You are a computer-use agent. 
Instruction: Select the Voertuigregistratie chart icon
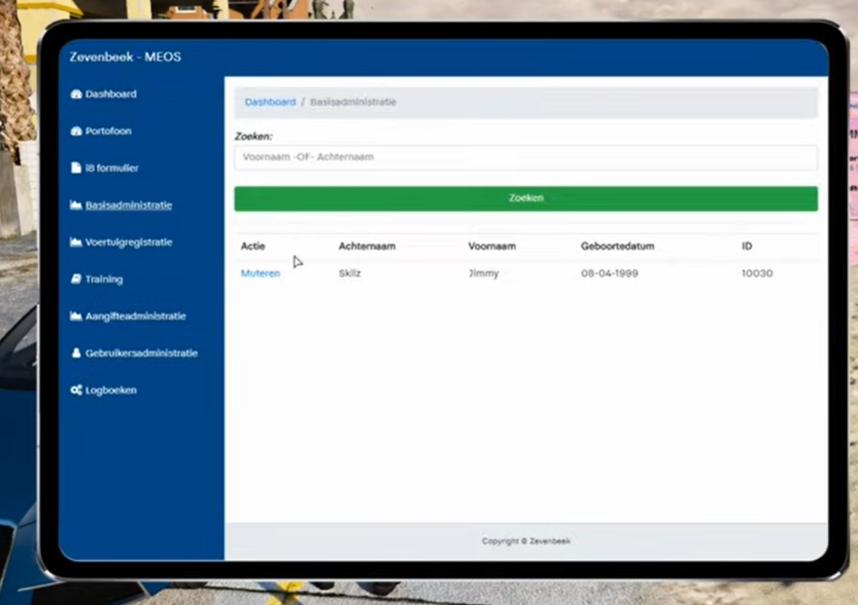(76, 243)
